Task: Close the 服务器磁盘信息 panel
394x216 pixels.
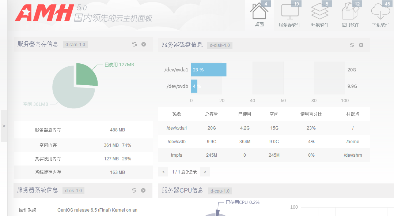Action: (361, 45)
